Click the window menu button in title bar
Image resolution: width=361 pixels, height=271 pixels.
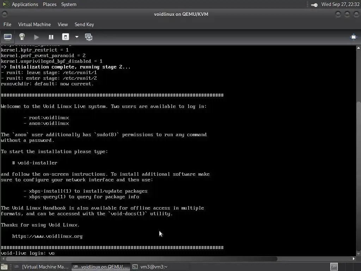pos(4,14)
